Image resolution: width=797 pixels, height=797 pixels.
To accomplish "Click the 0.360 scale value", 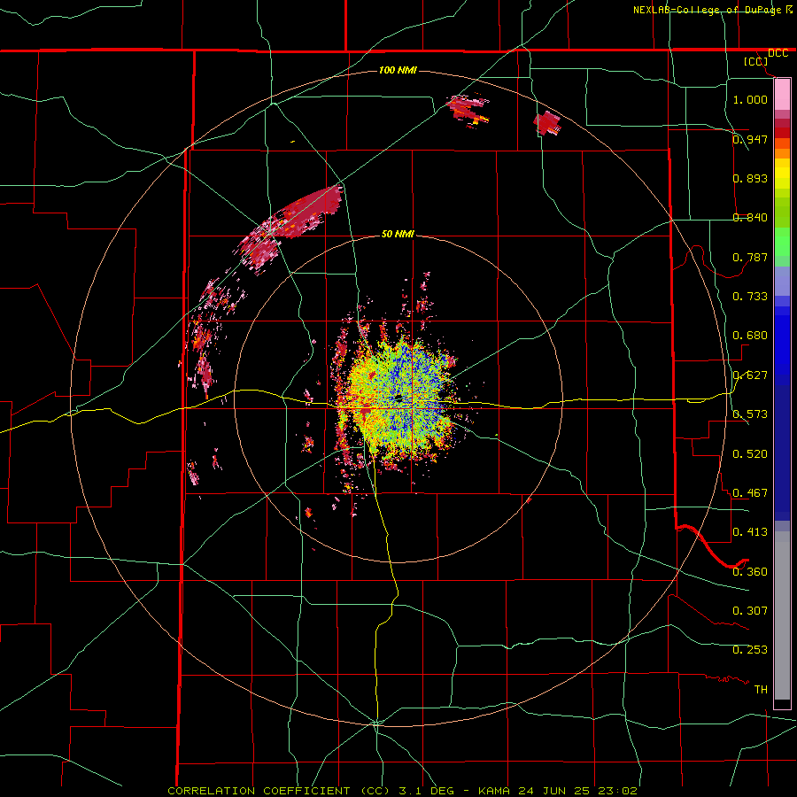I will coord(750,571).
